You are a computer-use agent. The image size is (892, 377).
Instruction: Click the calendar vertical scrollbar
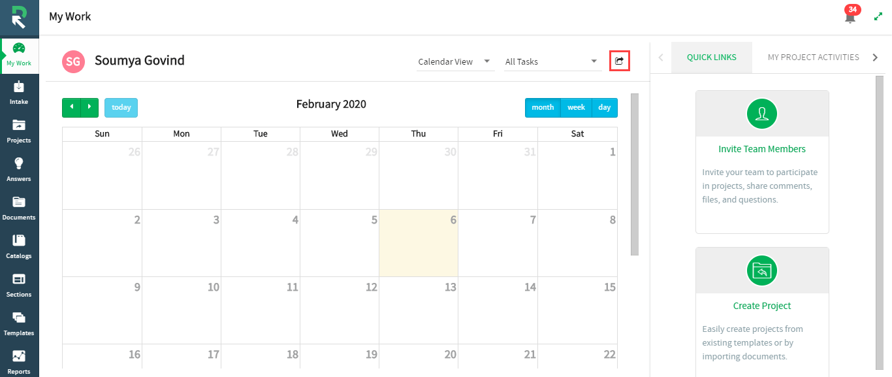635,174
